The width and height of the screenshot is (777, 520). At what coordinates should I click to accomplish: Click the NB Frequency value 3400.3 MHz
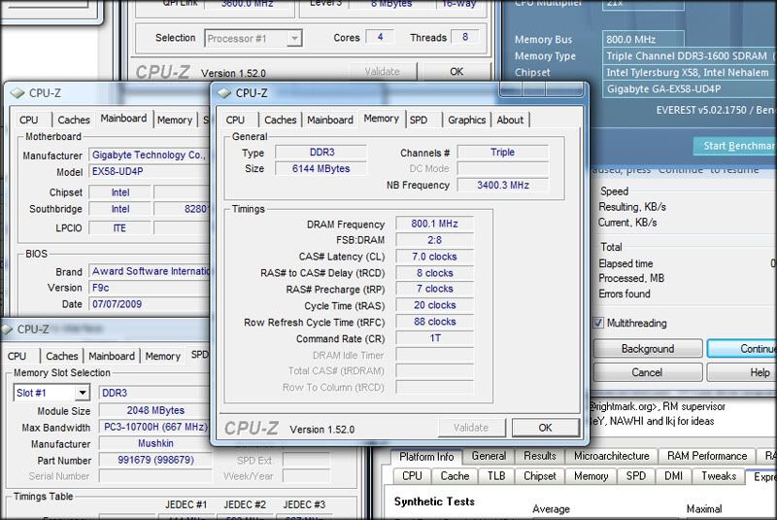[x=503, y=185]
